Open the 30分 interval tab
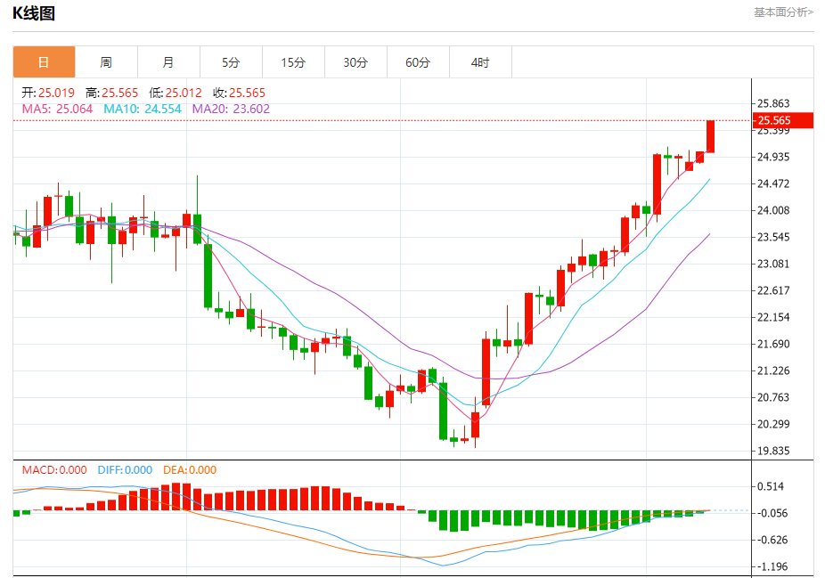This screenshot has width=825, height=578. 355,62
